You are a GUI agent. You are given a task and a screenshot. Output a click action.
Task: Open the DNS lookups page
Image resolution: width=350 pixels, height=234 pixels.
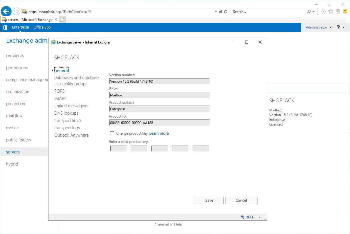click(x=66, y=113)
